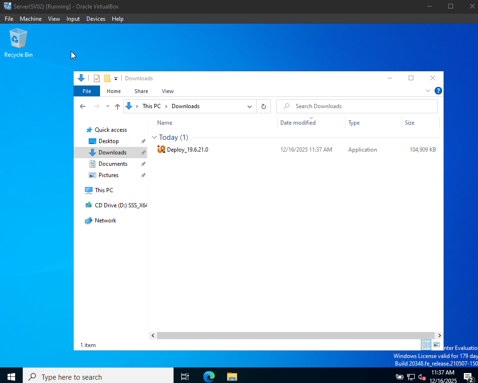Collapse the Today (1) group
This screenshot has height=383, width=478.
click(154, 137)
